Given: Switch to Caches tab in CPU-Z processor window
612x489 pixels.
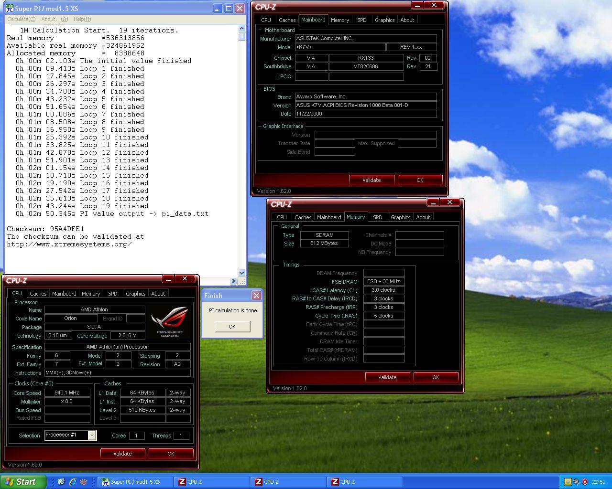Looking at the screenshot, I should [38, 294].
